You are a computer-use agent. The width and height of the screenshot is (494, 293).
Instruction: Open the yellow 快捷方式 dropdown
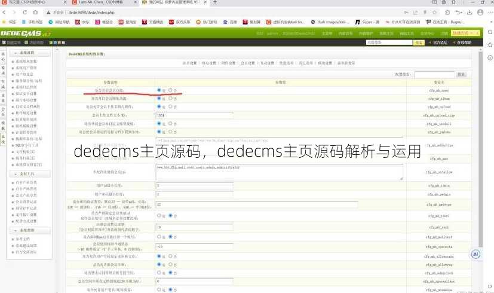465,33
